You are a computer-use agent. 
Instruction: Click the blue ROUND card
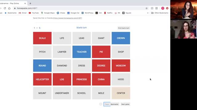point(42,66)
